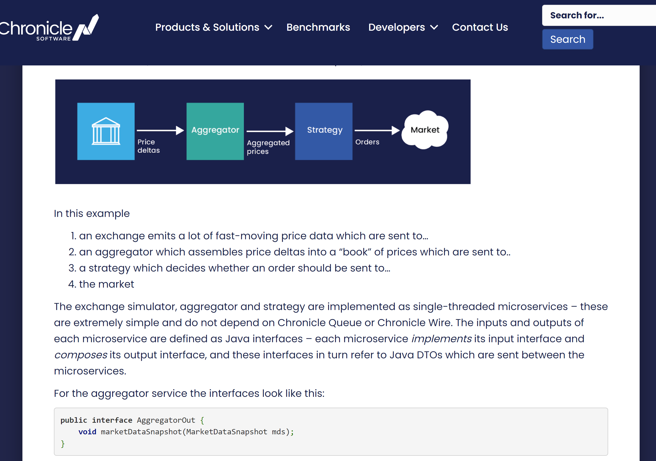Focus the Search for... input field

pyautogui.click(x=599, y=15)
